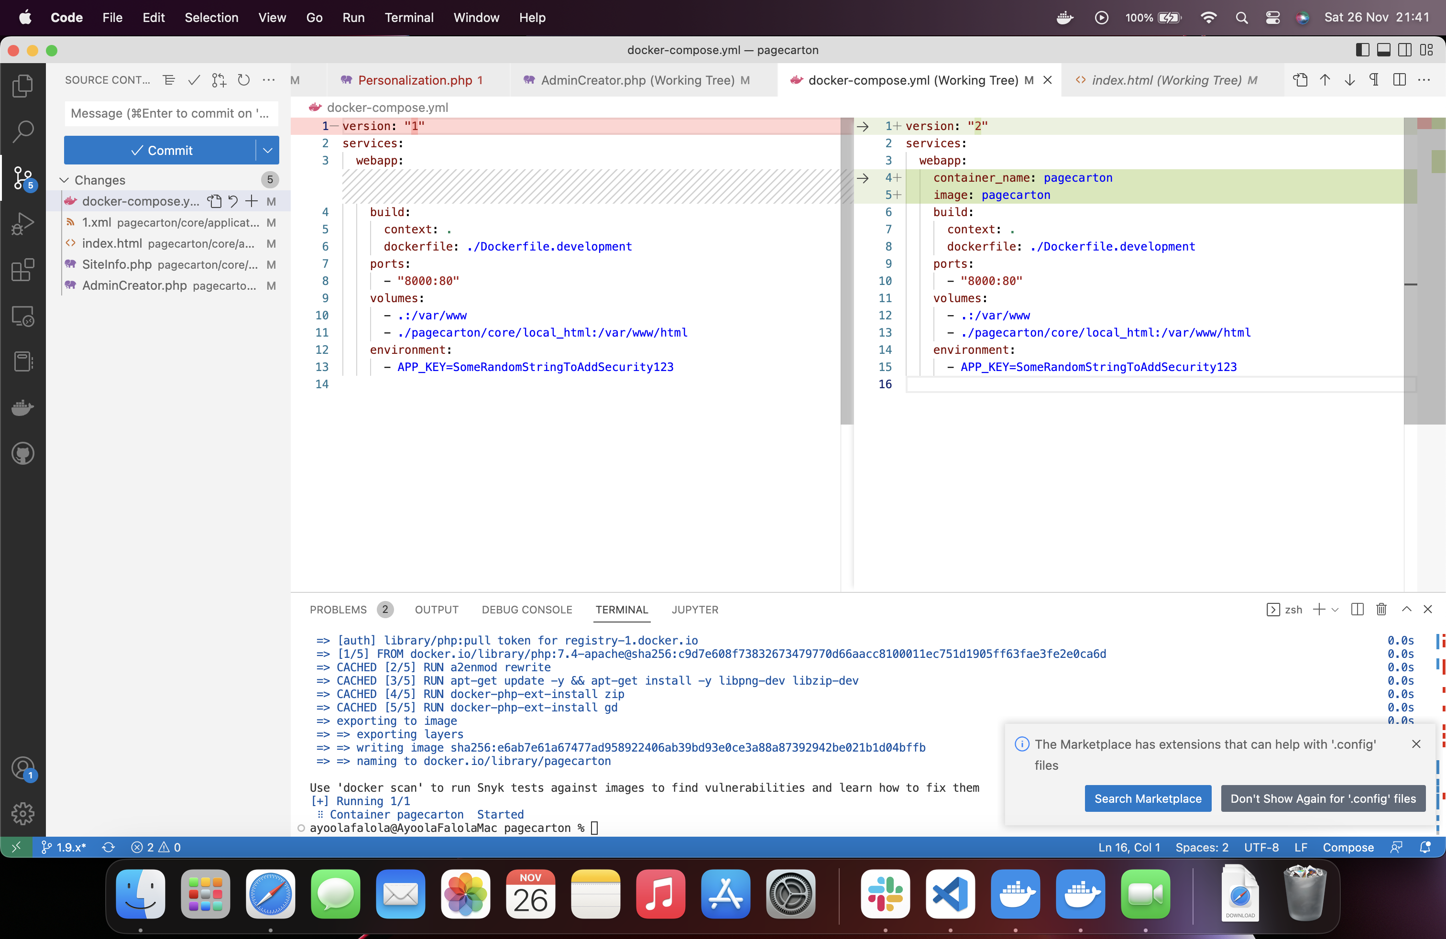1446x939 pixels.
Task: Click UTF-8 encoding selector
Action: [1261, 847]
